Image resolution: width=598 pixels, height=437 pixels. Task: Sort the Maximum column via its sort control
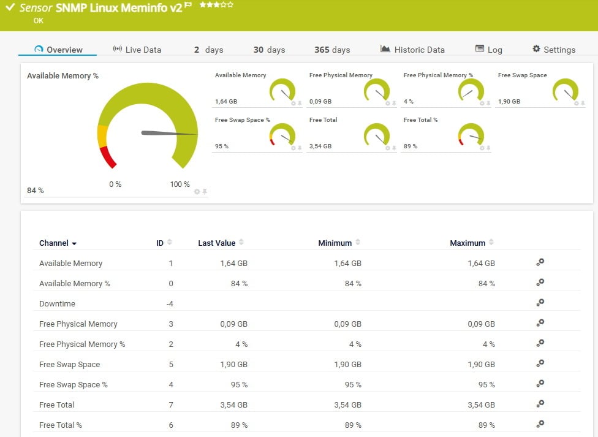(492, 241)
